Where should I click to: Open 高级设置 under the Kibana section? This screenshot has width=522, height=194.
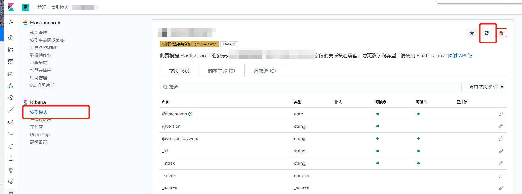(x=39, y=142)
